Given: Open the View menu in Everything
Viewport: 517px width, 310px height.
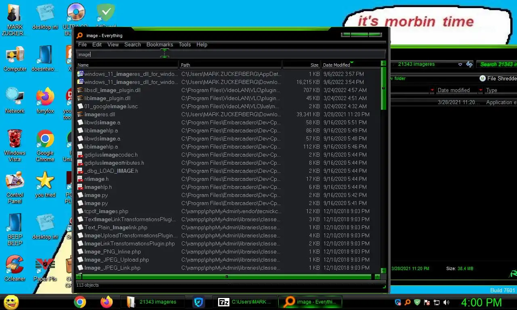Looking at the screenshot, I should click(x=113, y=44).
